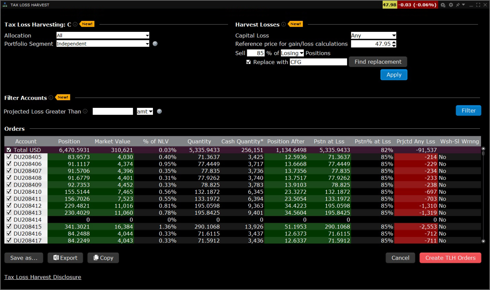
Task: Sort by Market Value column header
Action: click(112, 141)
